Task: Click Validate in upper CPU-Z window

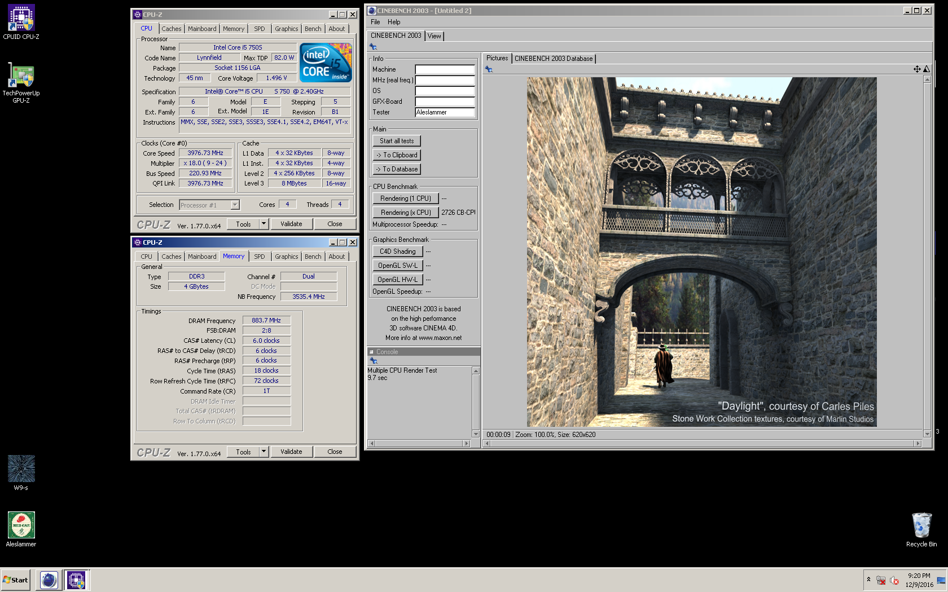Action: click(291, 224)
